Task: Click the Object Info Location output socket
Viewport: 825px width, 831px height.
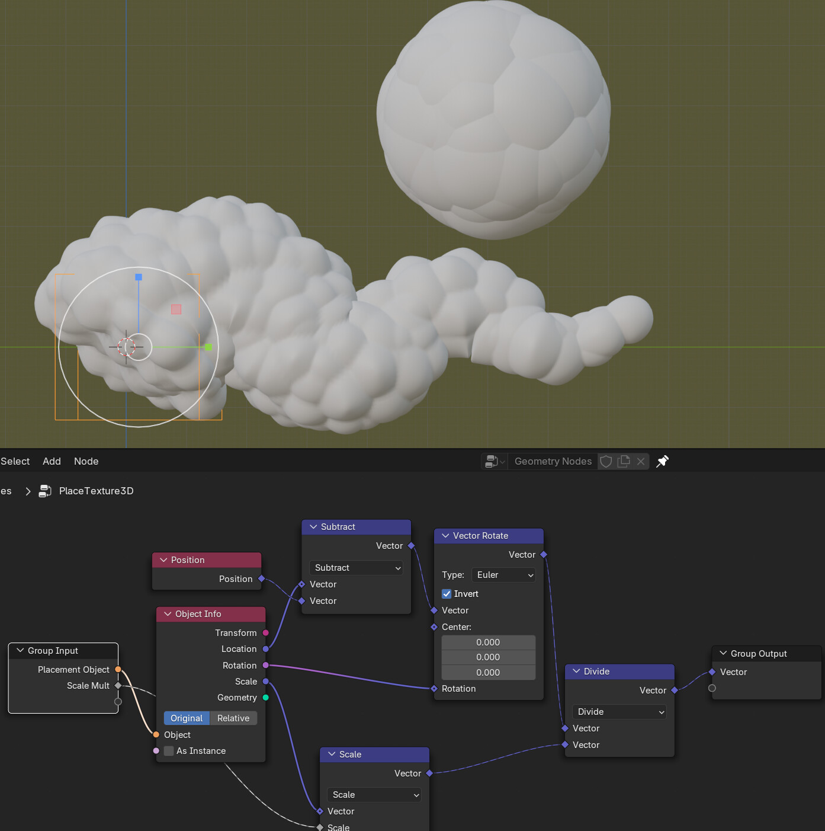Action: pos(265,649)
